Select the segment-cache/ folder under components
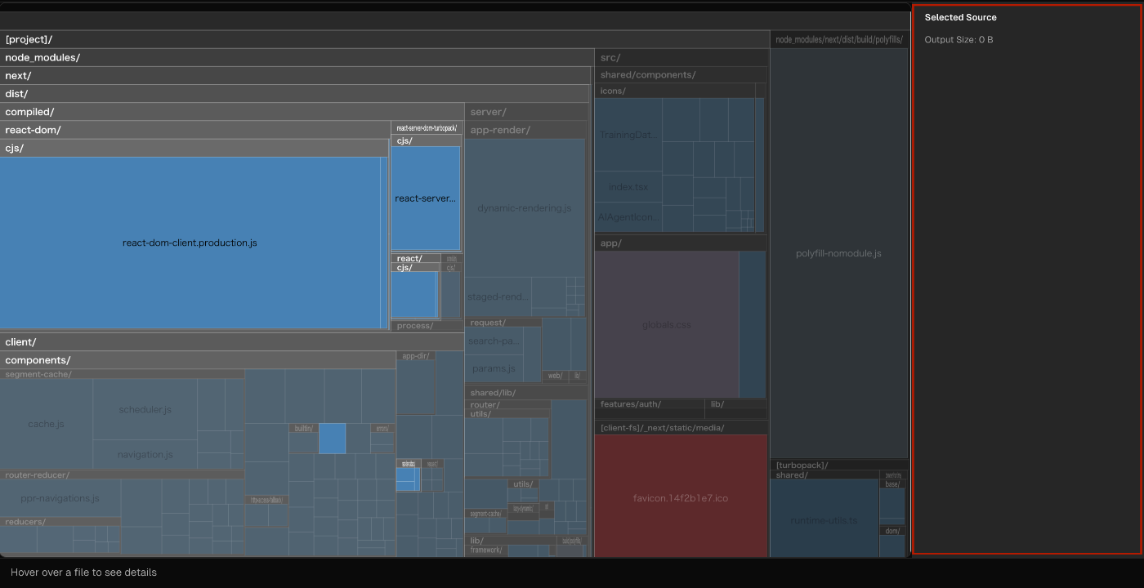Screen dimensions: 1144x588 tap(122, 374)
